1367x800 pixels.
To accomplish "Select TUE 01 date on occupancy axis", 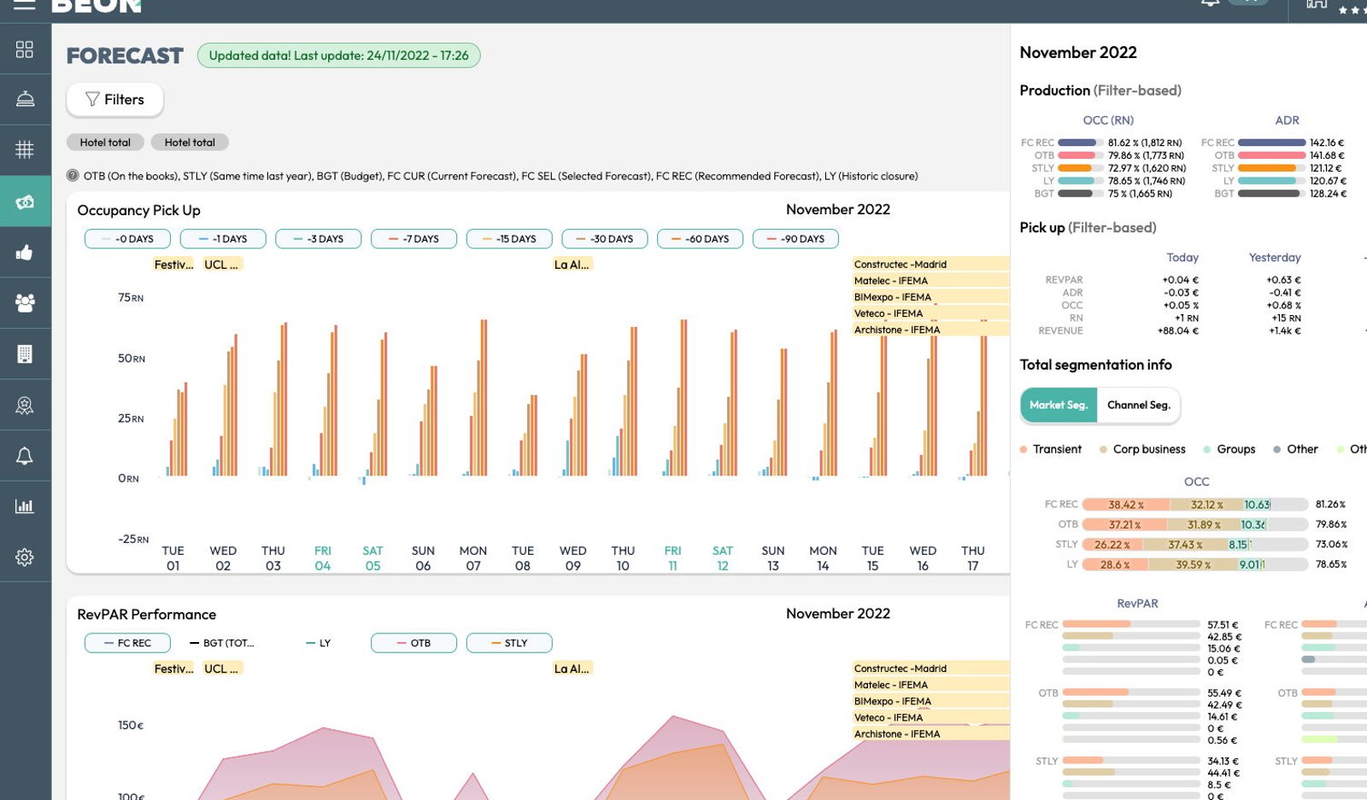I will [x=173, y=558].
